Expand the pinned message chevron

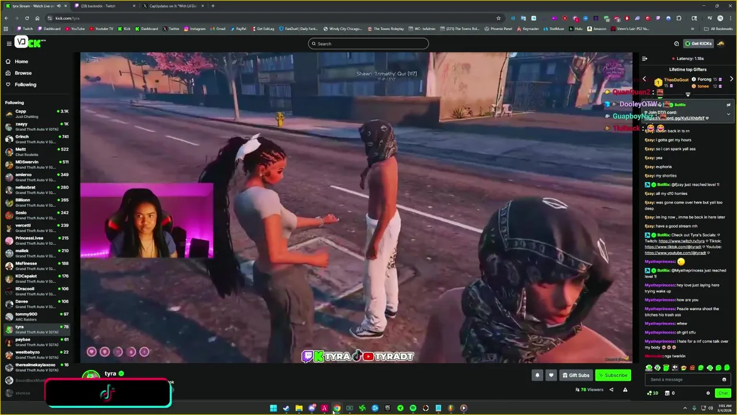click(728, 114)
